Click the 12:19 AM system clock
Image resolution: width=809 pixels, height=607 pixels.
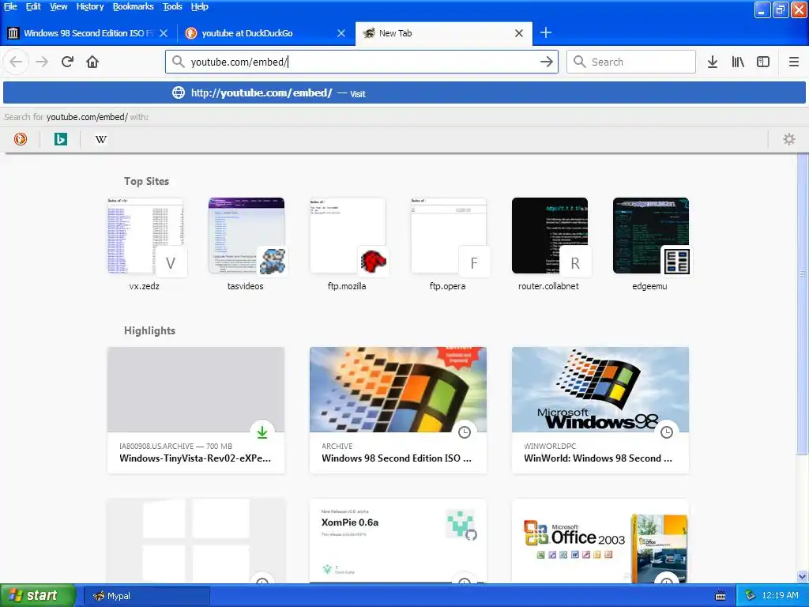click(x=780, y=595)
